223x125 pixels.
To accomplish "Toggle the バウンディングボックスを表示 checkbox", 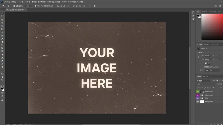I will pyautogui.click(x=35, y=6).
